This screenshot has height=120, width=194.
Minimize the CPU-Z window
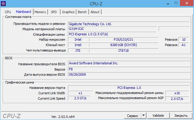point(168,4)
